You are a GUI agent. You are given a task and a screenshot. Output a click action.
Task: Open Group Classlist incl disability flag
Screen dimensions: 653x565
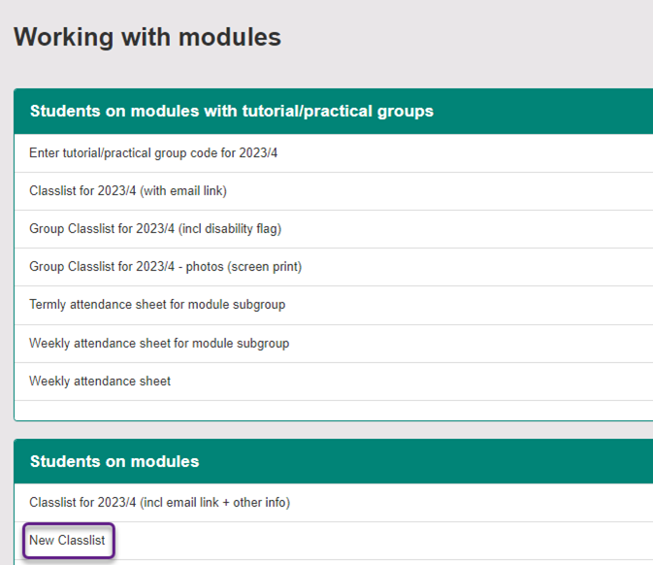(x=154, y=228)
